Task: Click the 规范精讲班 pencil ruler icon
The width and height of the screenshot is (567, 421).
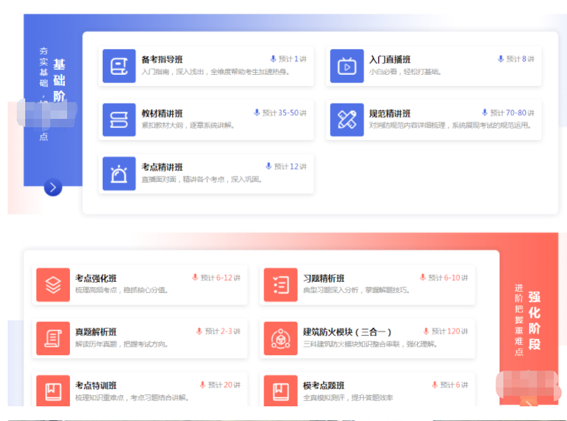Action: click(x=347, y=120)
